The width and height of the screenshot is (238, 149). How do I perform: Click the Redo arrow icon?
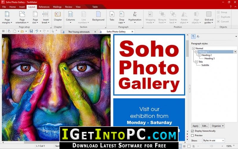[44, 31]
